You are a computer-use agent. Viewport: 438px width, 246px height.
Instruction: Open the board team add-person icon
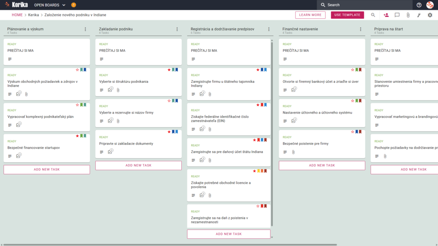pyautogui.click(x=386, y=15)
